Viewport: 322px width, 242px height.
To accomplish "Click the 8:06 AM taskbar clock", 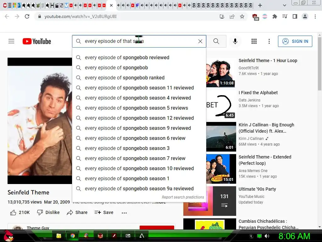I will pos(294,236).
